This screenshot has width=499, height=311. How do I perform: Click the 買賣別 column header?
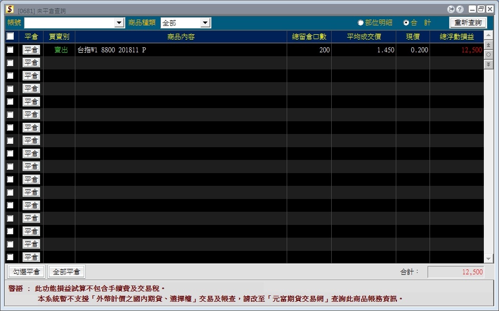click(x=59, y=37)
